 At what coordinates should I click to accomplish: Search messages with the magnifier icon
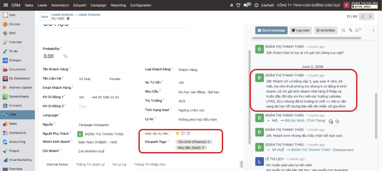pos(344,31)
